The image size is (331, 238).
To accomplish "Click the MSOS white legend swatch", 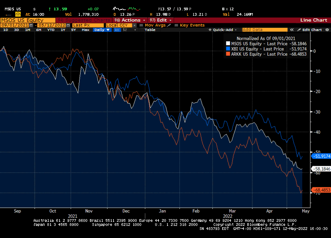I will [x=228, y=44].
